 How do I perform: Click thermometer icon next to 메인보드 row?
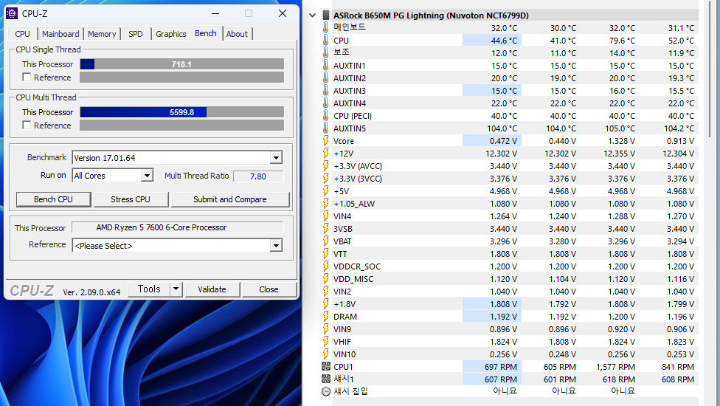[325, 27]
